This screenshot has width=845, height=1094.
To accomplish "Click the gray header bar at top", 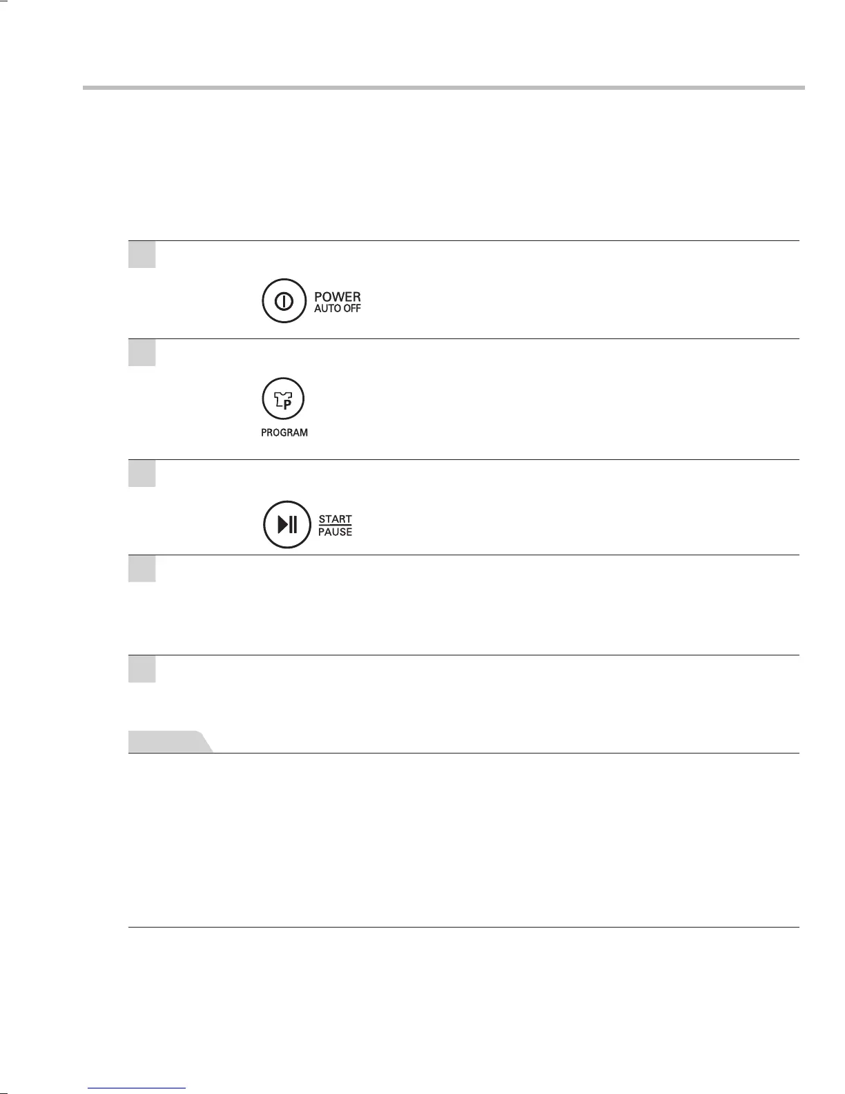I will pyautogui.click(x=444, y=88).
